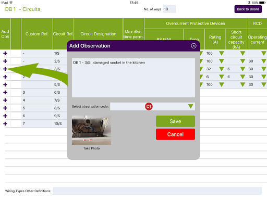Select the 9/S circuit reference cell
This screenshot has height=200, width=267.
[x=60, y=116]
